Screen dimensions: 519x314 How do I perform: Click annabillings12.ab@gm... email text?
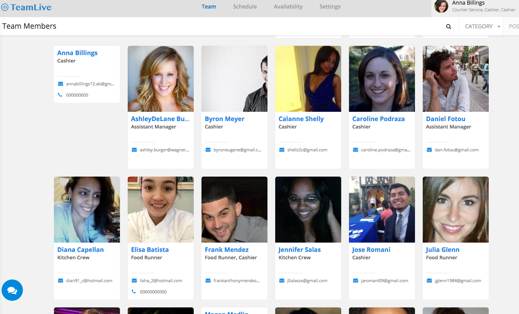90,84
